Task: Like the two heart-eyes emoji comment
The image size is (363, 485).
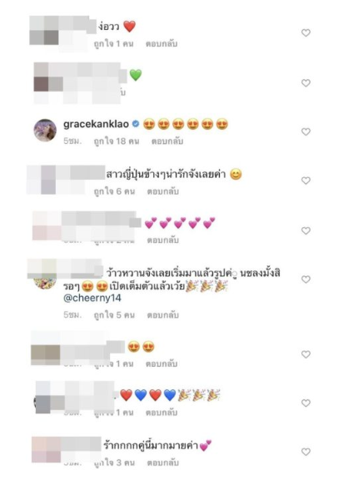Action: pyautogui.click(x=306, y=354)
